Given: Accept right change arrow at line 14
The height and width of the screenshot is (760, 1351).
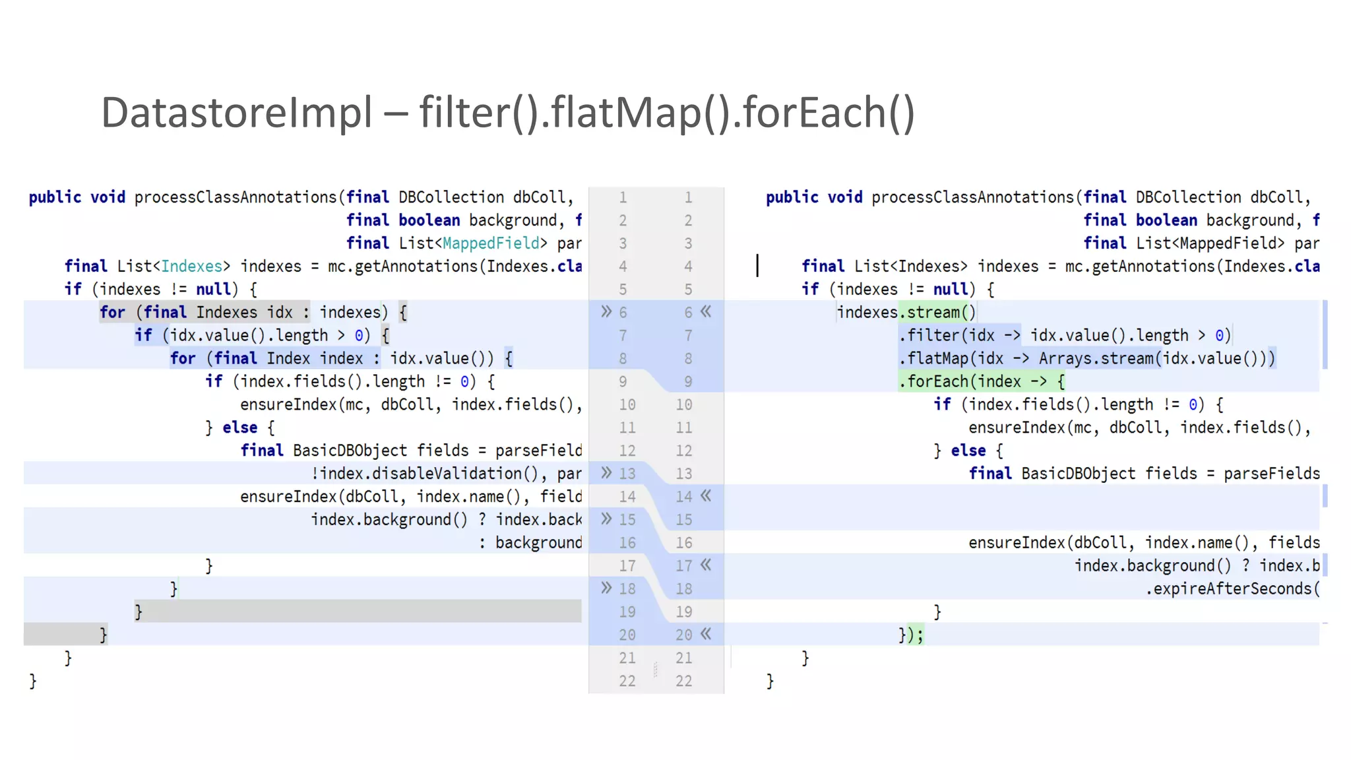Looking at the screenshot, I should pos(706,495).
